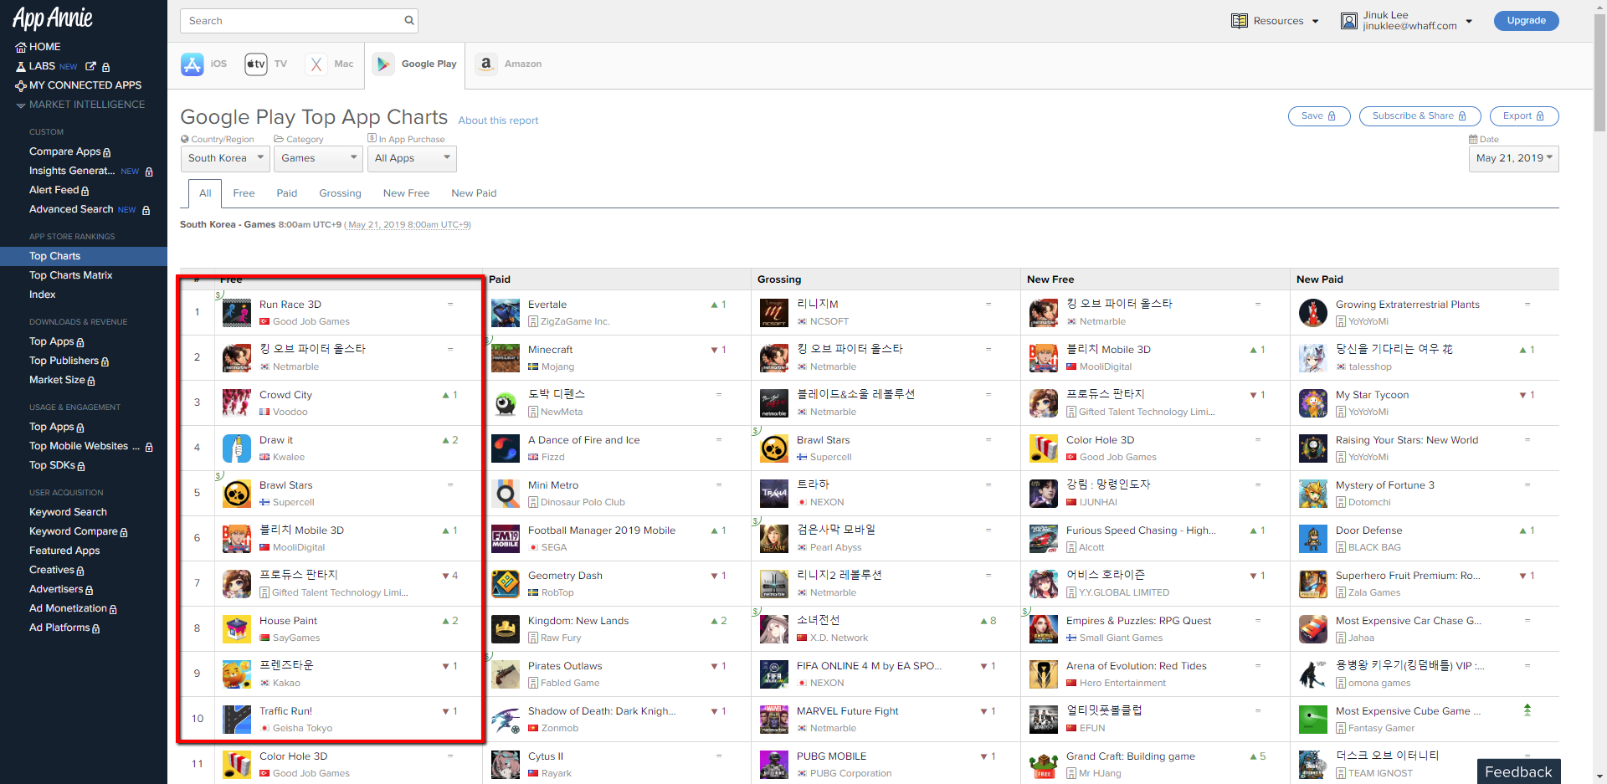Switch to the All charts tab
The height and width of the screenshot is (784, 1607).
pos(205,193)
